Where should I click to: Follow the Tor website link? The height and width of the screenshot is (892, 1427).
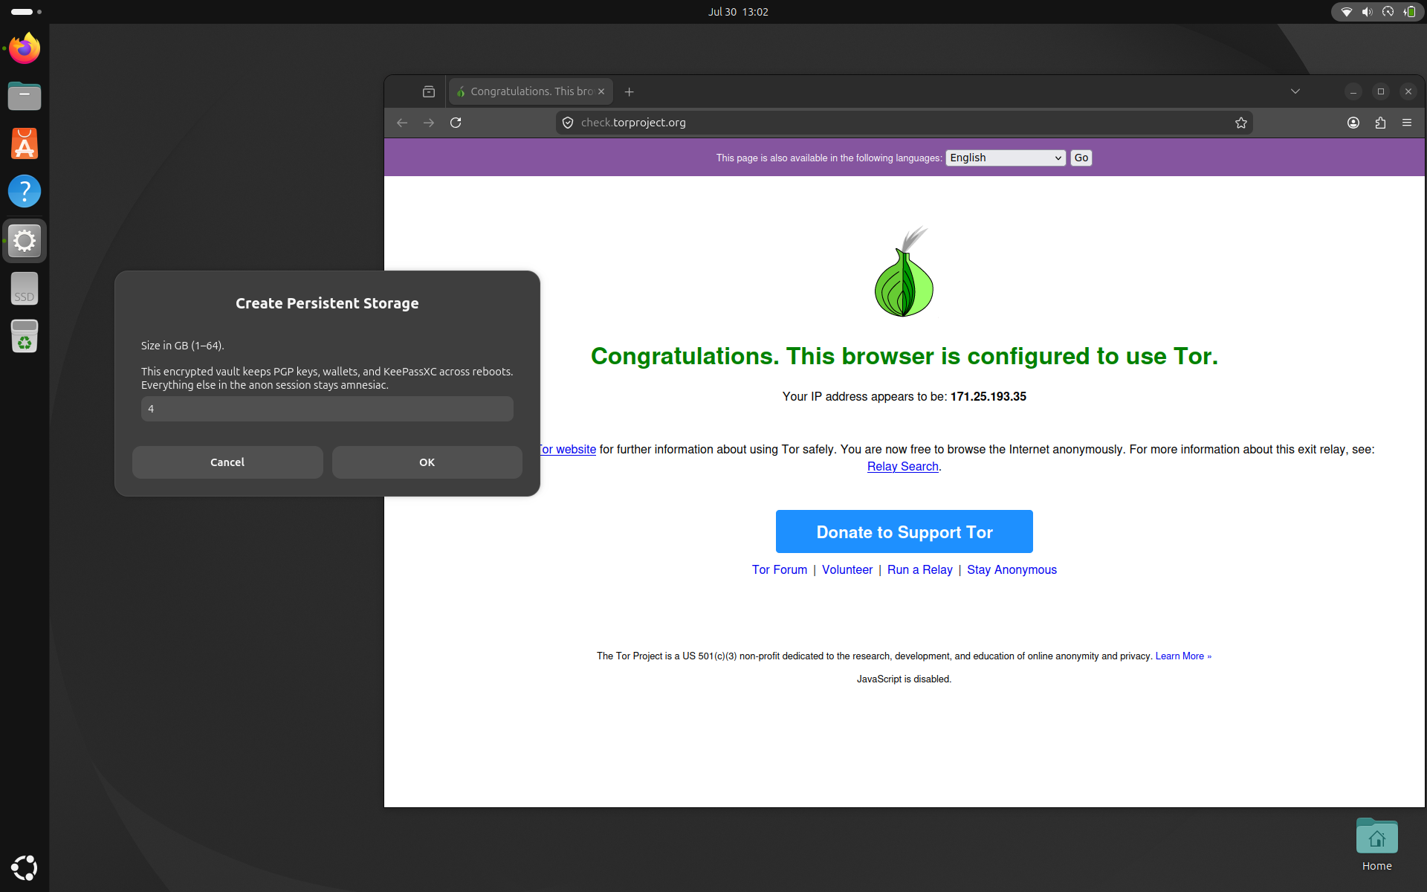pos(568,450)
